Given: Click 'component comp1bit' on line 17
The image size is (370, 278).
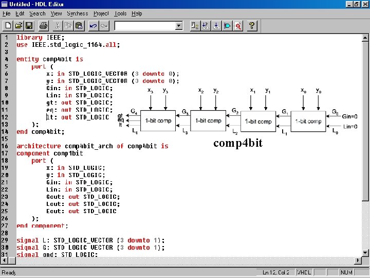Looking at the screenshot, I should point(50,153).
